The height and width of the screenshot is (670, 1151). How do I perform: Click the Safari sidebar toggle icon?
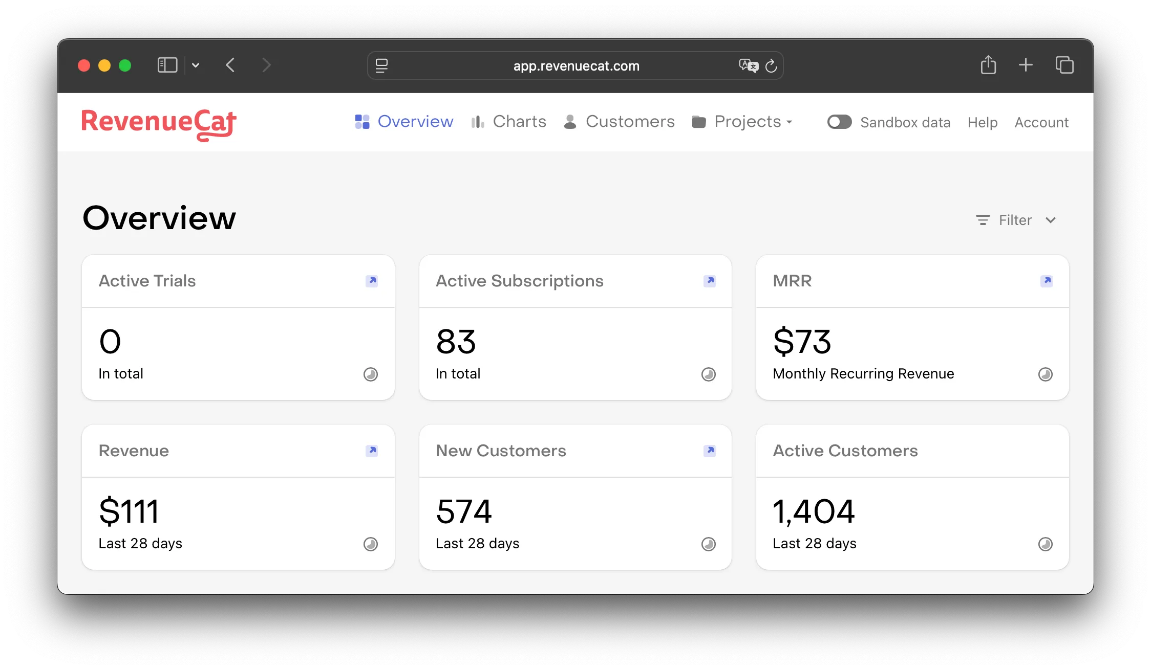pyautogui.click(x=167, y=65)
